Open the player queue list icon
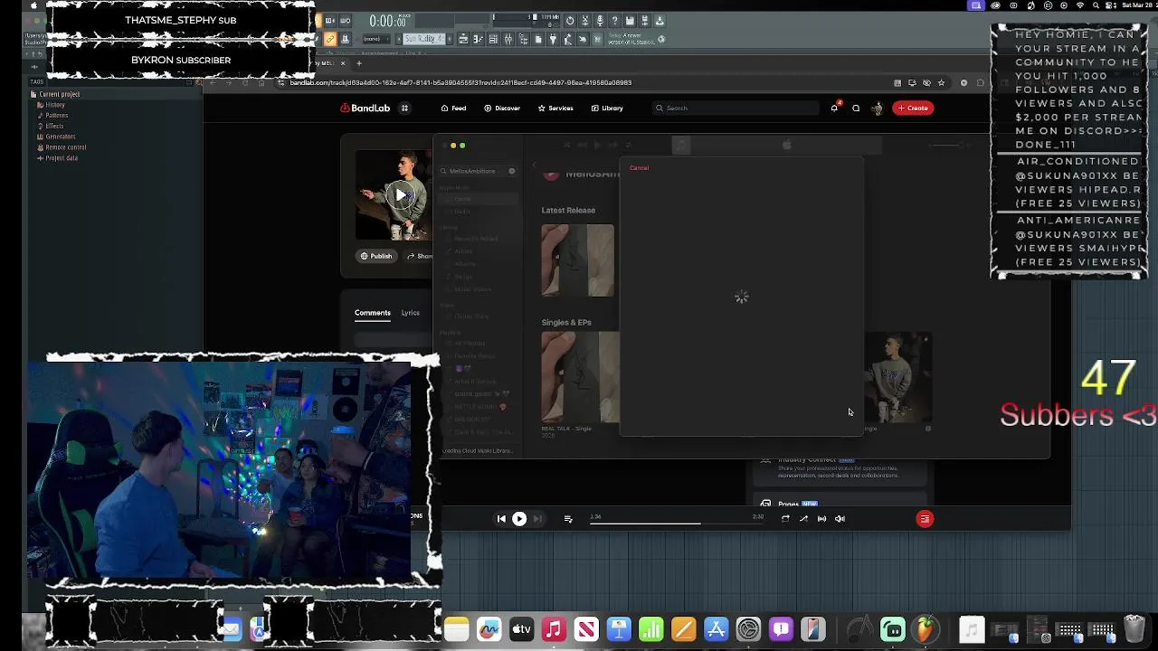The height and width of the screenshot is (651, 1158). (x=568, y=519)
